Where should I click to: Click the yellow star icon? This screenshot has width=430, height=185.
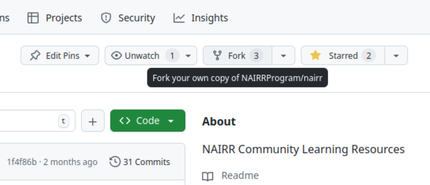(315, 55)
